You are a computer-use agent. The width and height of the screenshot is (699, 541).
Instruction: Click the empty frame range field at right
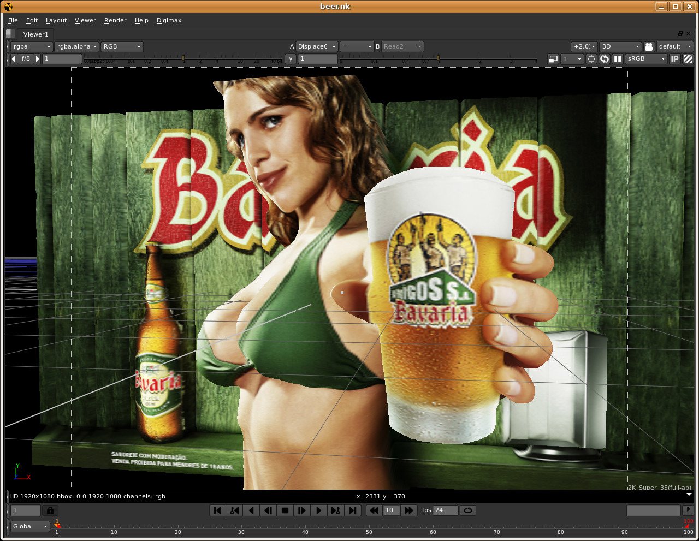(654, 510)
